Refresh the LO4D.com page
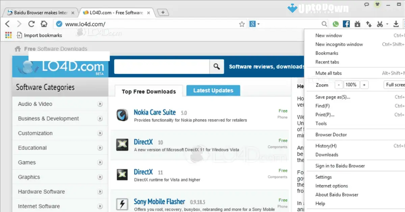This screenshot has height=212, width=405. (31, 24)
